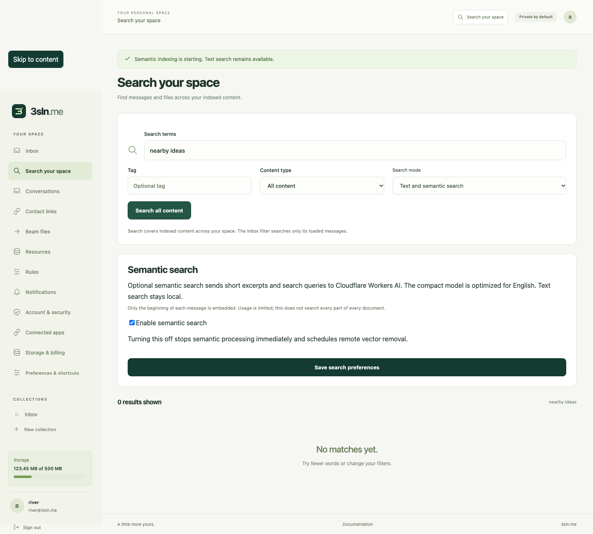The image size is (593, 534).
Task: Click the Resources database icon
Action: pos(17,252)
